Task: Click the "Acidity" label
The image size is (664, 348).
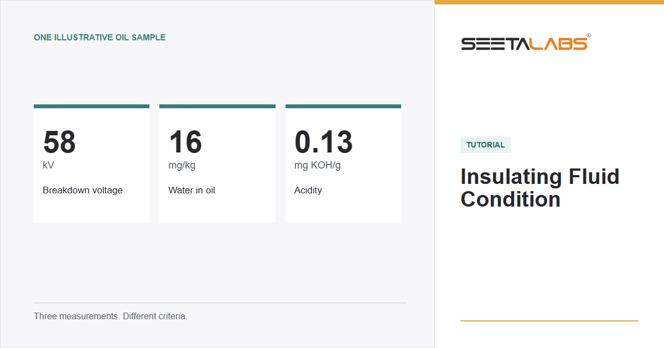Action: 308,190
